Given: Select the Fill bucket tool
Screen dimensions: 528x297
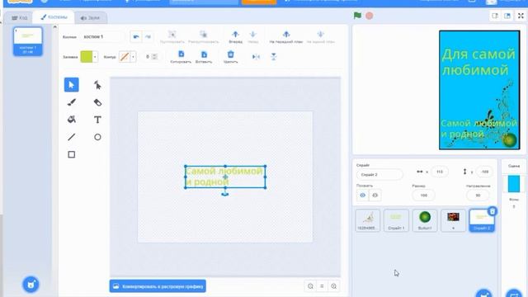Looking at the screenshot, I should click(72, 120).
